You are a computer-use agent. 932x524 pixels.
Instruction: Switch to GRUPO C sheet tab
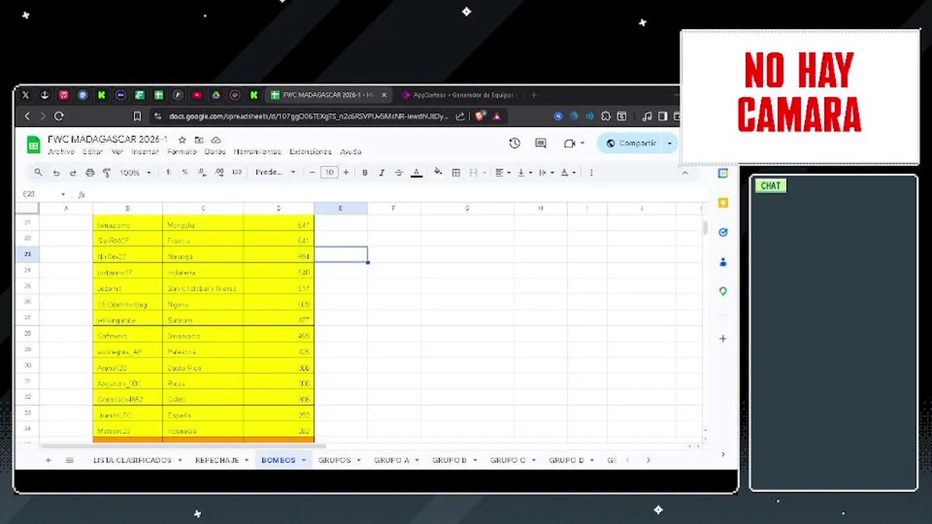508,460
